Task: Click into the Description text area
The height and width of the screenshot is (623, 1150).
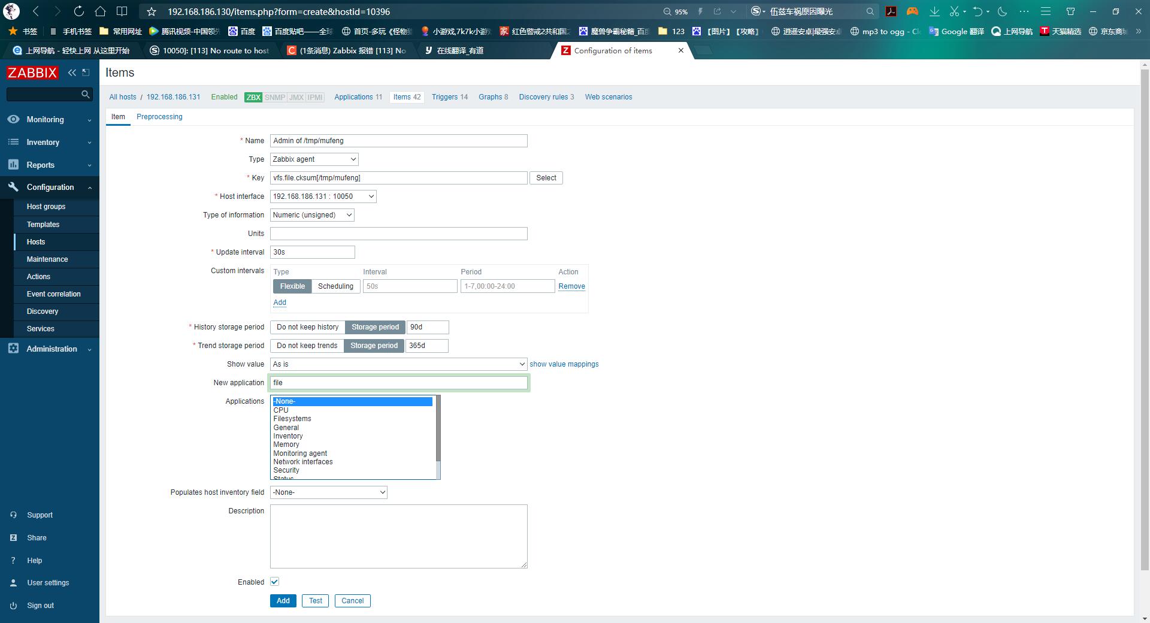Action: pyautogui.click(x=399, y=536)
